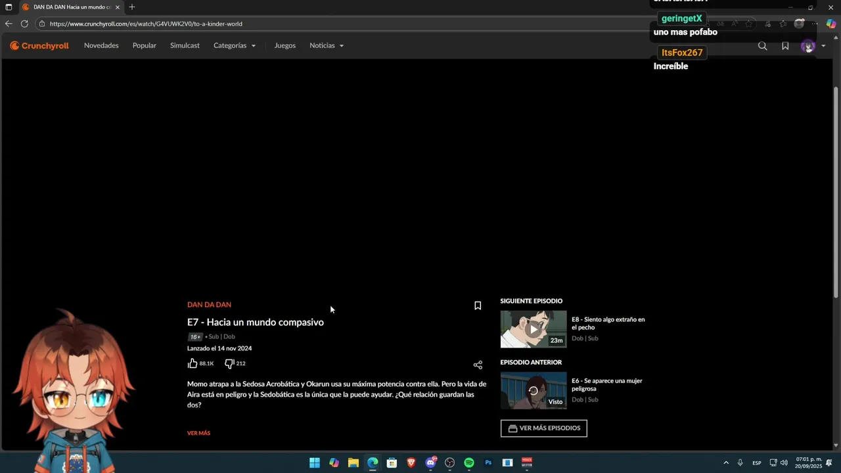Open Voicemeeter from the taskbar

pyautogui.click(x=527, y=462)
